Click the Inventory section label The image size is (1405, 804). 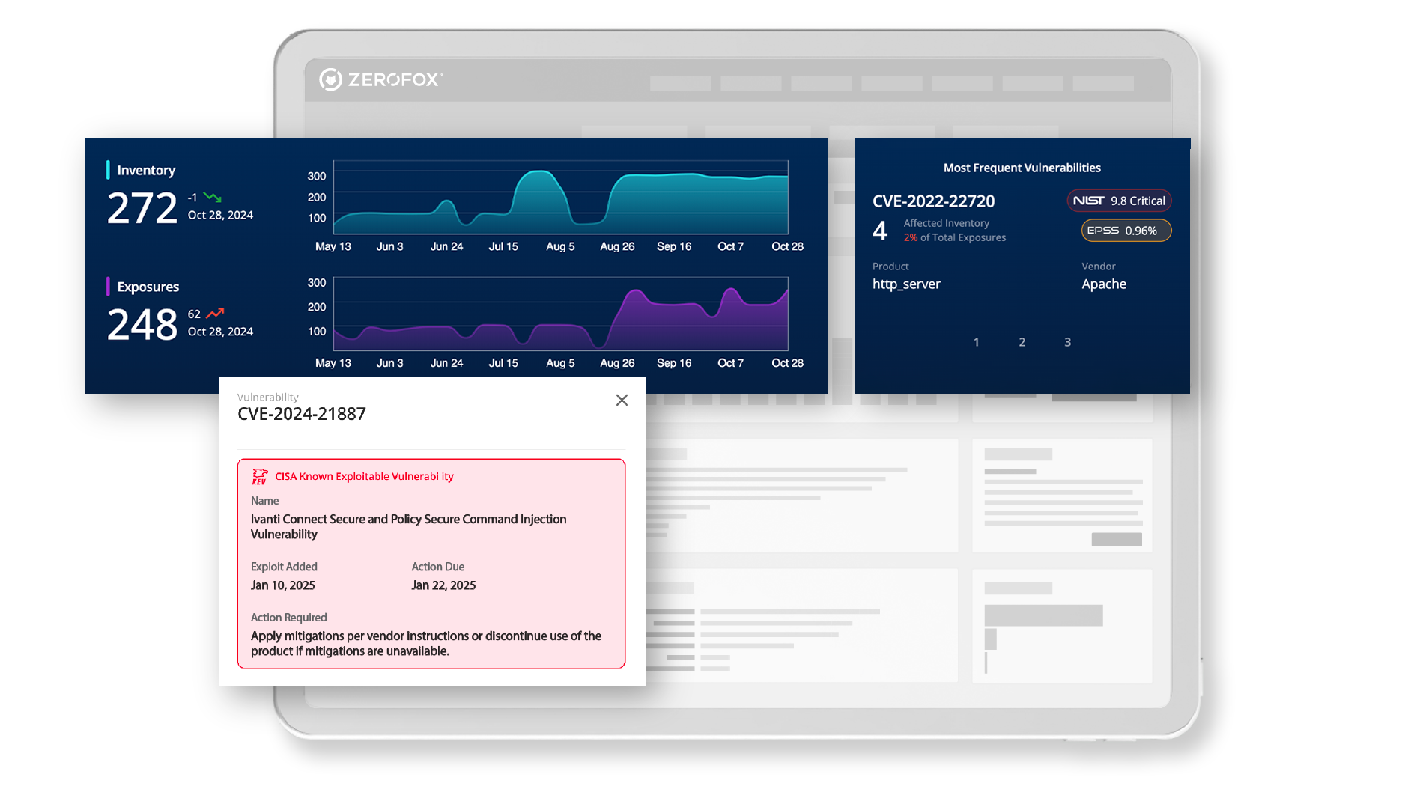pos(146,171)
